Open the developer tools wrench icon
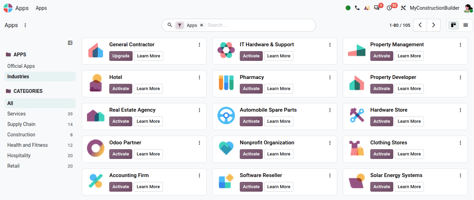Image resolution: width=474 pixels, height=200 pixels. (x=403, y=8)
